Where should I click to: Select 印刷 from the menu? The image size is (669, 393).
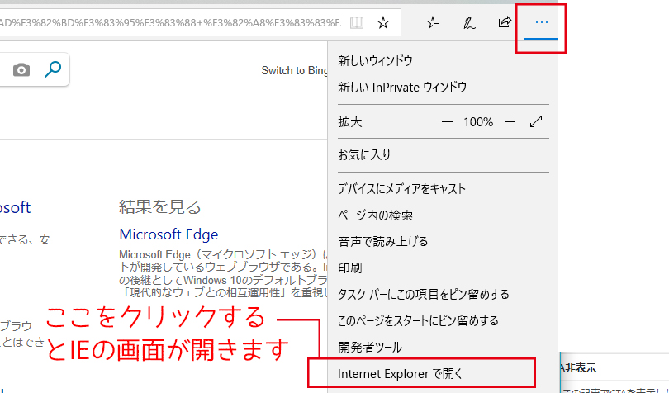(x=443, y=268)
